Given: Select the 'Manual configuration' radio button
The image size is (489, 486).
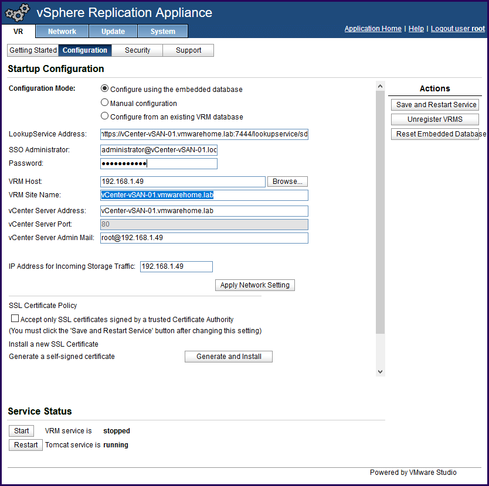Looking at the screenshot, I should 105,102.
